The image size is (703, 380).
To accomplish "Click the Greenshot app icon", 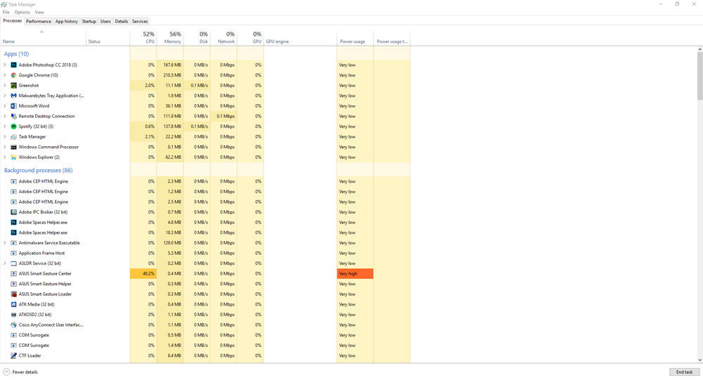I will [x=13, y=86].
